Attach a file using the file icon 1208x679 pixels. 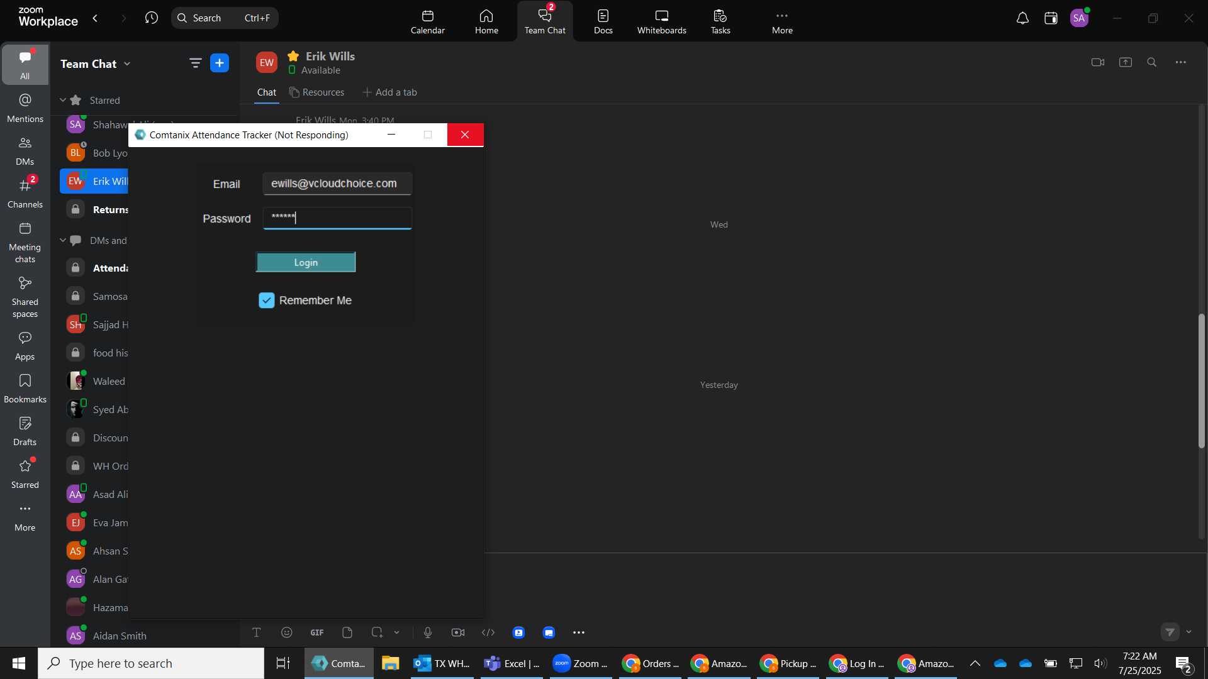347,632
